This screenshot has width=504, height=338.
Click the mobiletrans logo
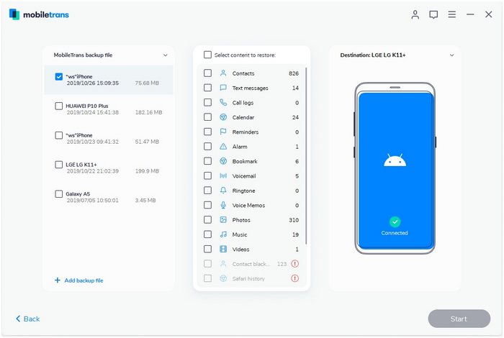(x=39, y=14)
